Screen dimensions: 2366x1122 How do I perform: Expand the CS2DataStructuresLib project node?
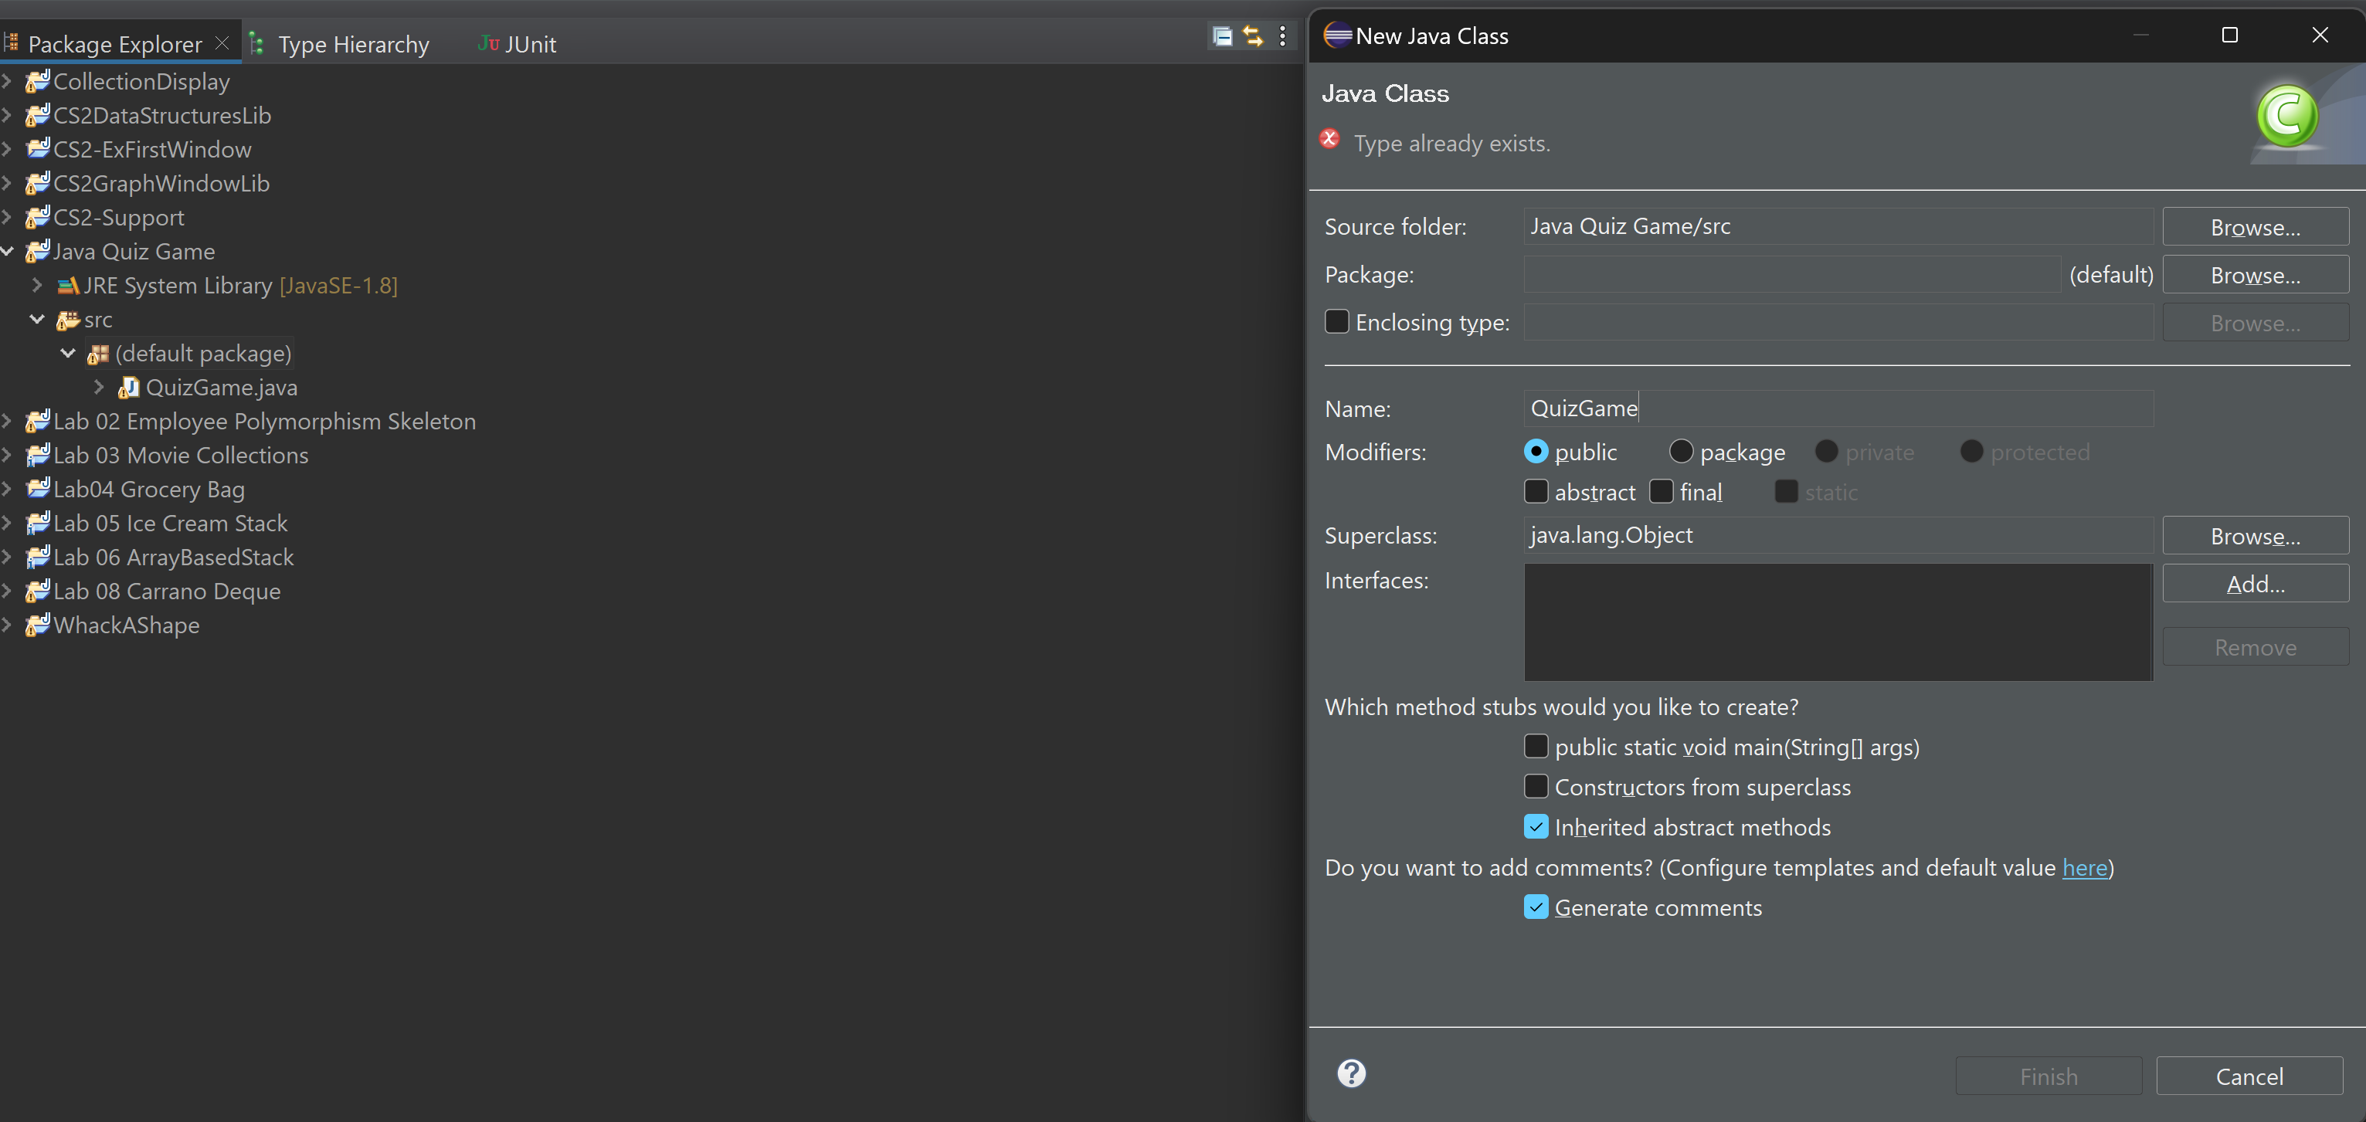[x=8, y=115]
